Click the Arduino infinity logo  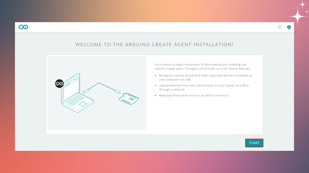[x=23, y=27]
